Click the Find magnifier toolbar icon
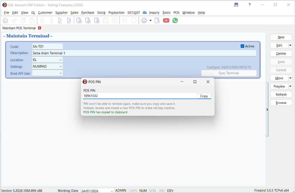The image size is (295, 193). point(125,20)
